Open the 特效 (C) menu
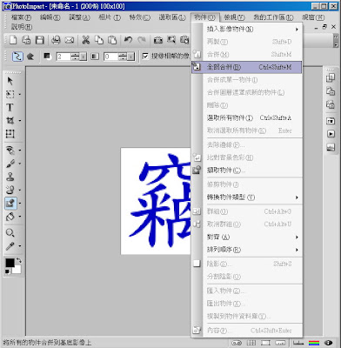This screenshot has width=341, height=348. pyautogui.click(x=139, y=17)
